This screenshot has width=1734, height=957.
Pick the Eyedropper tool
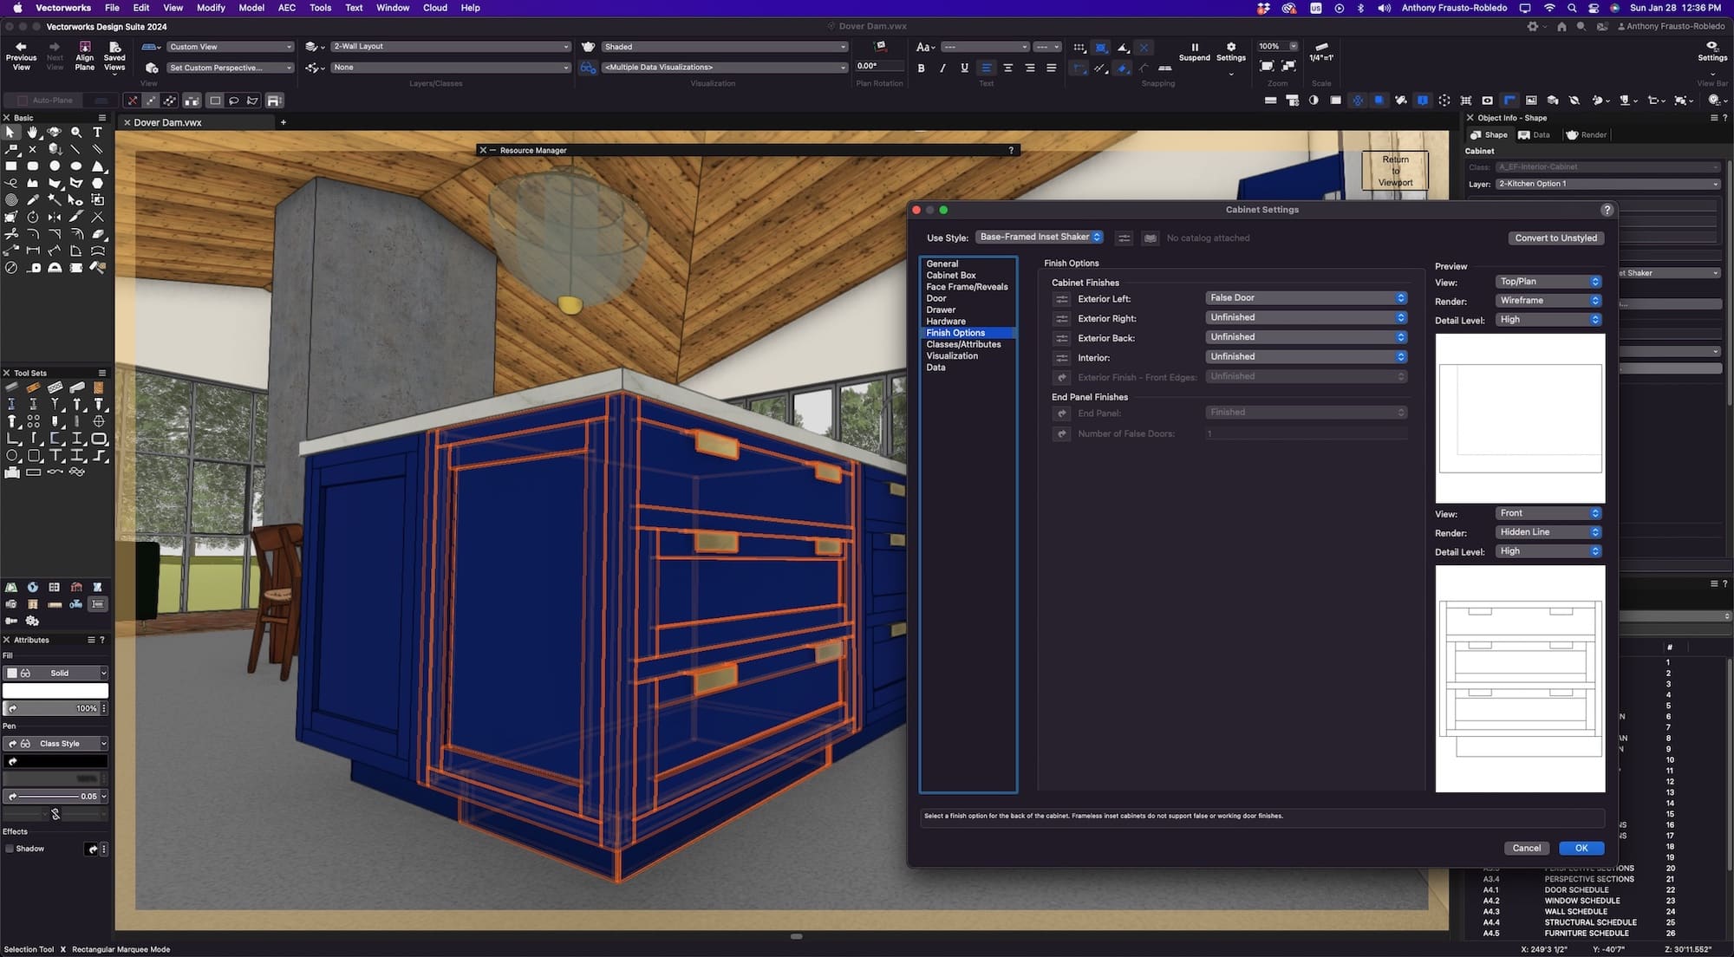pyautogui.click(x=33, y=199)
